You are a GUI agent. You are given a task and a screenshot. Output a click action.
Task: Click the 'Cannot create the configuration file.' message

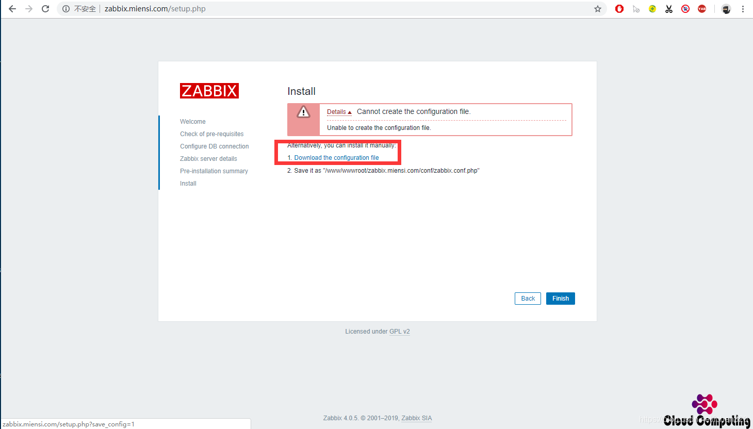pos(414,111)
